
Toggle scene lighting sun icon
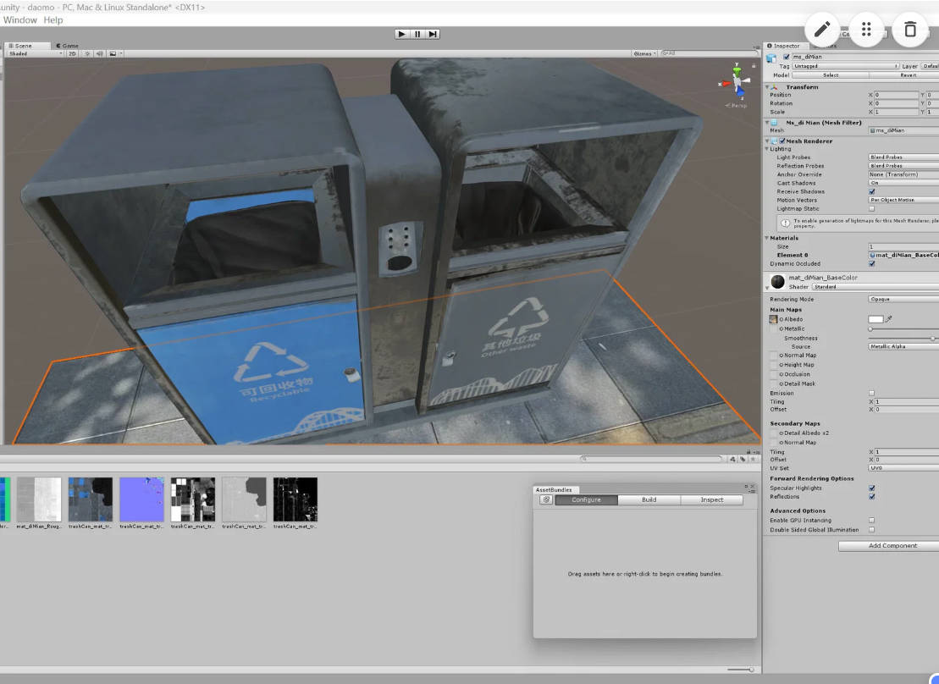[x=87, y=54]
